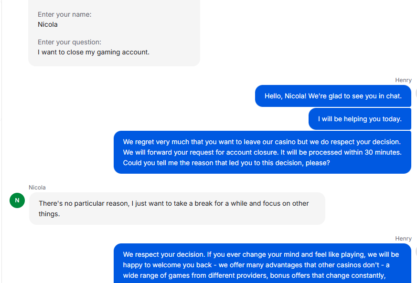Click the "Enter your name:" label
The image size is (417, 283).
tap(64, 14)
